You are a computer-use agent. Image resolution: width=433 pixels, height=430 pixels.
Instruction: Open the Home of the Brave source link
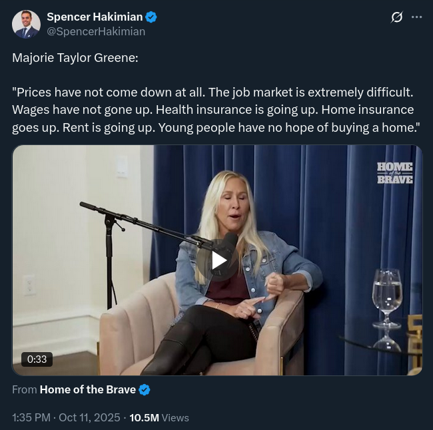click(x=88, y=389)
